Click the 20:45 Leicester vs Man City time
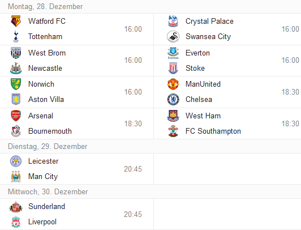This screenshot has width=301, height=230. click(x=133, y=169)
